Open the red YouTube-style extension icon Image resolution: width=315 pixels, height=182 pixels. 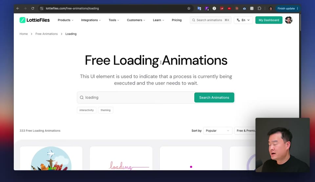point(229,9)
